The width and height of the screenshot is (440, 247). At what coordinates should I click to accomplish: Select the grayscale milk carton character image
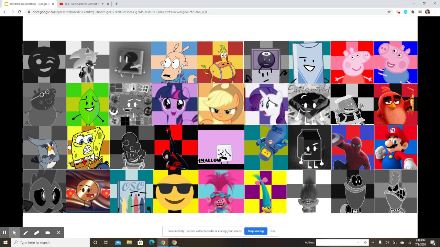coord(310,147)
